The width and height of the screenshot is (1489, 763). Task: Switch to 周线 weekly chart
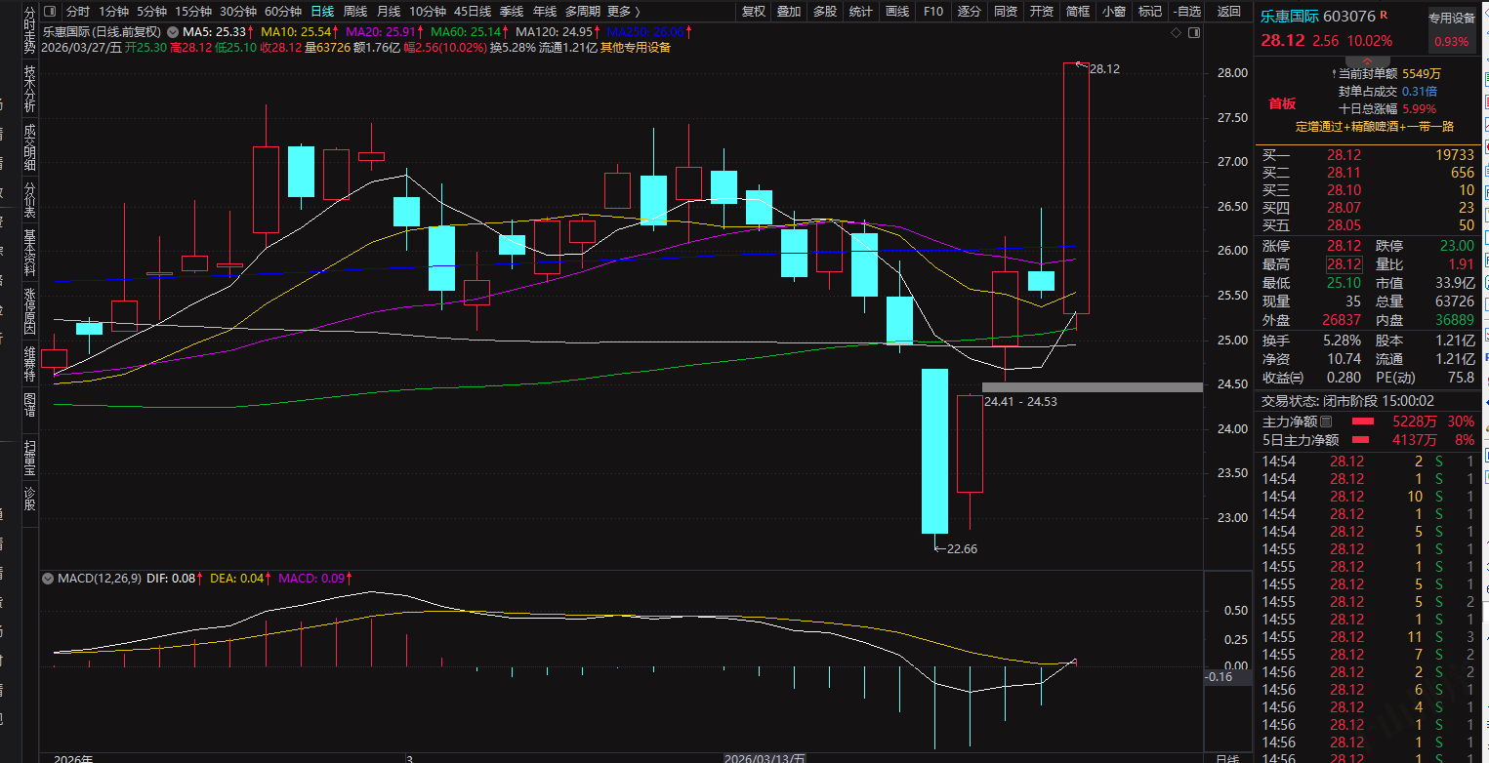tap(355, 12)
